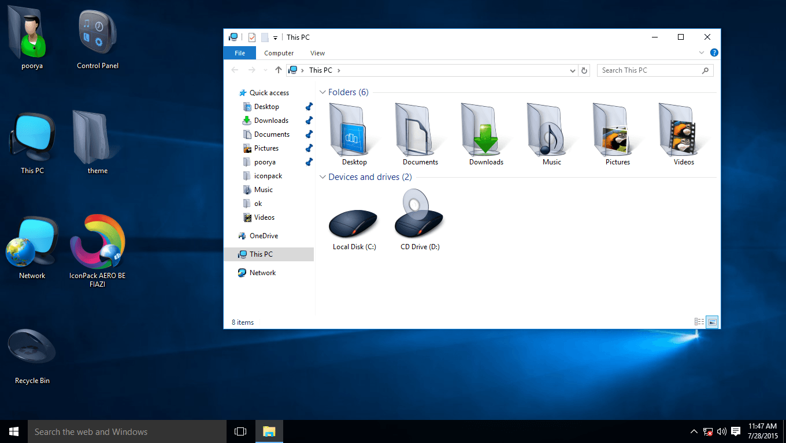
Task: Switch to details view in status bar
Action: point(699,322)
